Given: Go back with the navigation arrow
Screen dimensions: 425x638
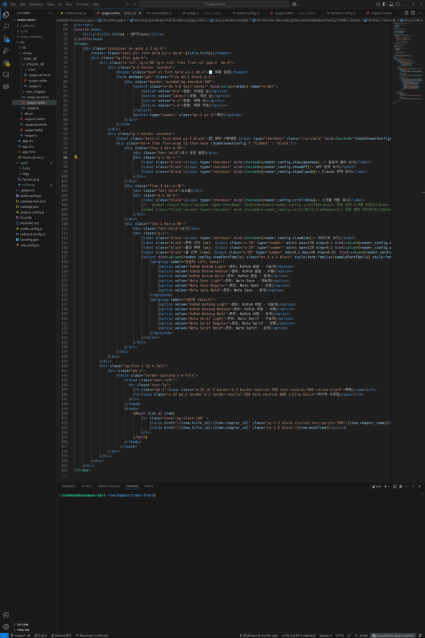Looking at the screenshot, I should tap(127, 4).
